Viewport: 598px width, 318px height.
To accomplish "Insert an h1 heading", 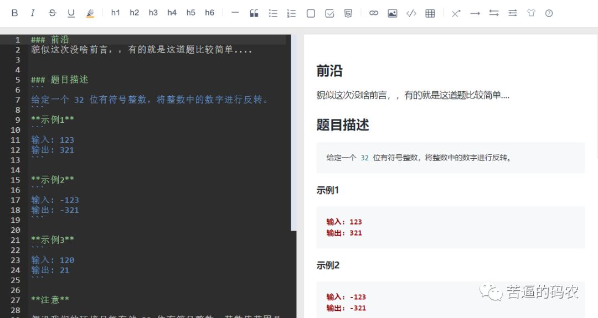I will click(115, 13).
